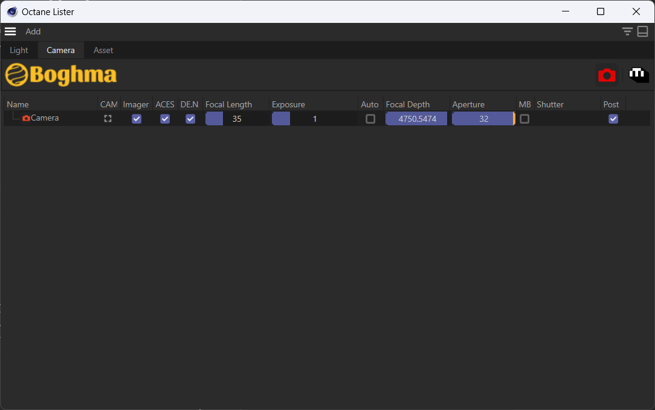Image resolution: width=655 pixels, height=410 pixels.
Task: Click the MB column header
Action: point(524,104)
